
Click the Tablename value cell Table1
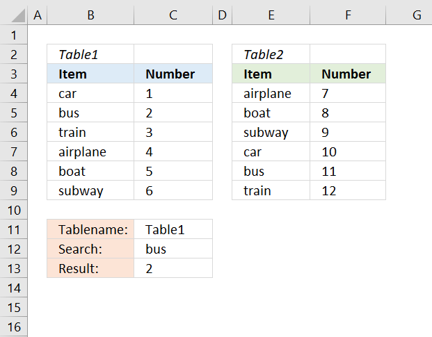pyautogui.click(x=173, y=229)
